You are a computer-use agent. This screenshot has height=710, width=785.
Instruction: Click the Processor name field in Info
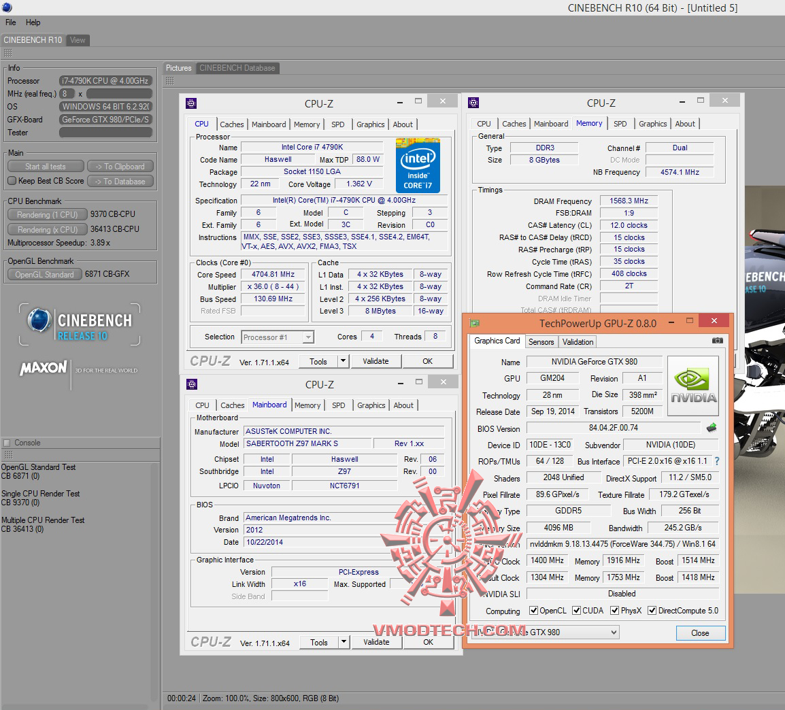pos(105,80)
